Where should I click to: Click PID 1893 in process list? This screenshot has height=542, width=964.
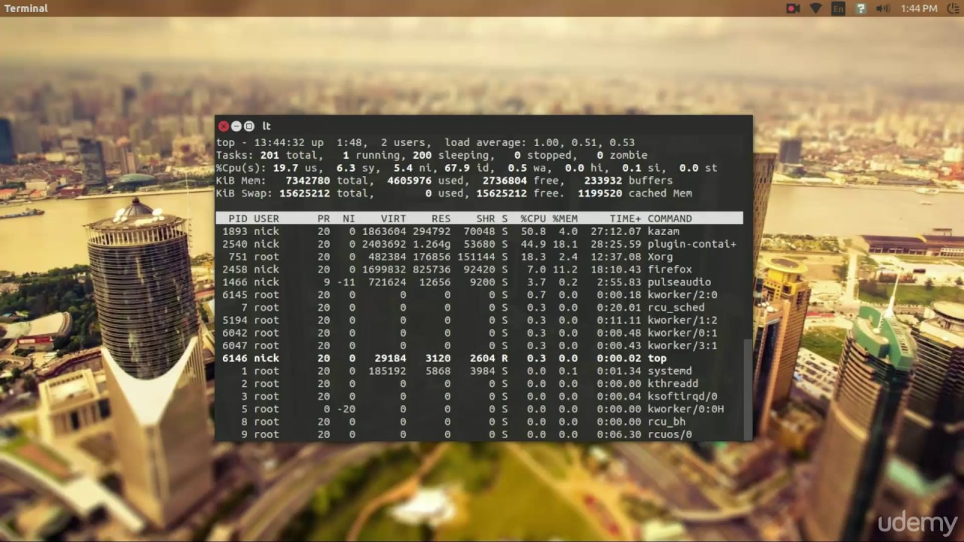[235, 231]
